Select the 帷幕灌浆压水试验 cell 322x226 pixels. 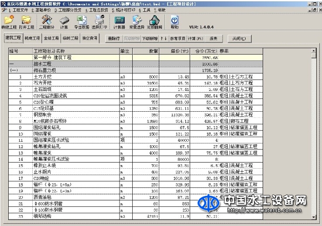pyautogui.click(x=76, y=160)
